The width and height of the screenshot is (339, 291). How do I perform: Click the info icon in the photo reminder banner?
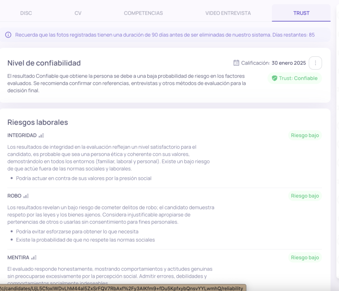point(8,35)
